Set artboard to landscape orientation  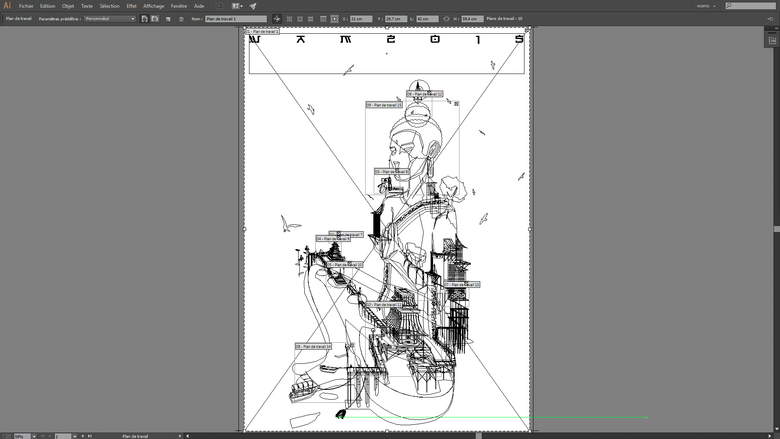pos(155,19)
